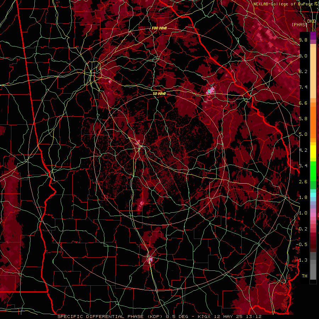
Task: Click the 9.8 scale value
Action: 303,40
